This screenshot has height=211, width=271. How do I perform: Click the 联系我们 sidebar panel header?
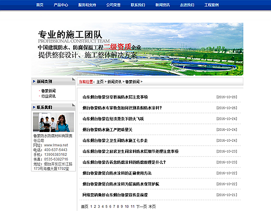(x=54, y=107)
